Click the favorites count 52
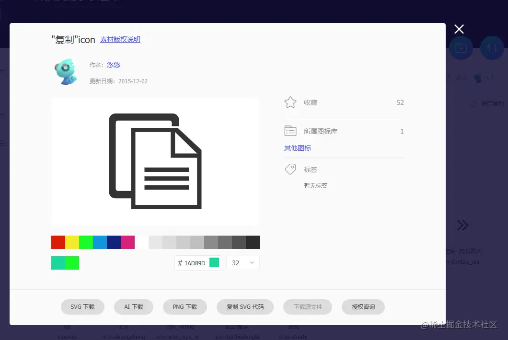The width and height of the screenshot is (508, 340). pyautogui.click(x=400, y=102)
